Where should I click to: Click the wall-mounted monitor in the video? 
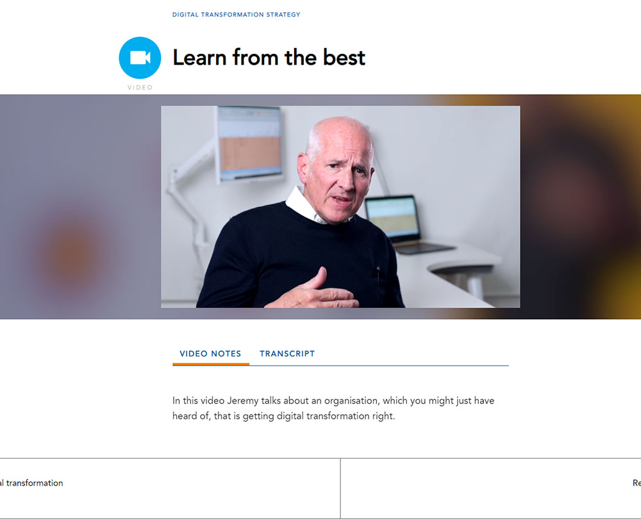(x=249, y=143)
